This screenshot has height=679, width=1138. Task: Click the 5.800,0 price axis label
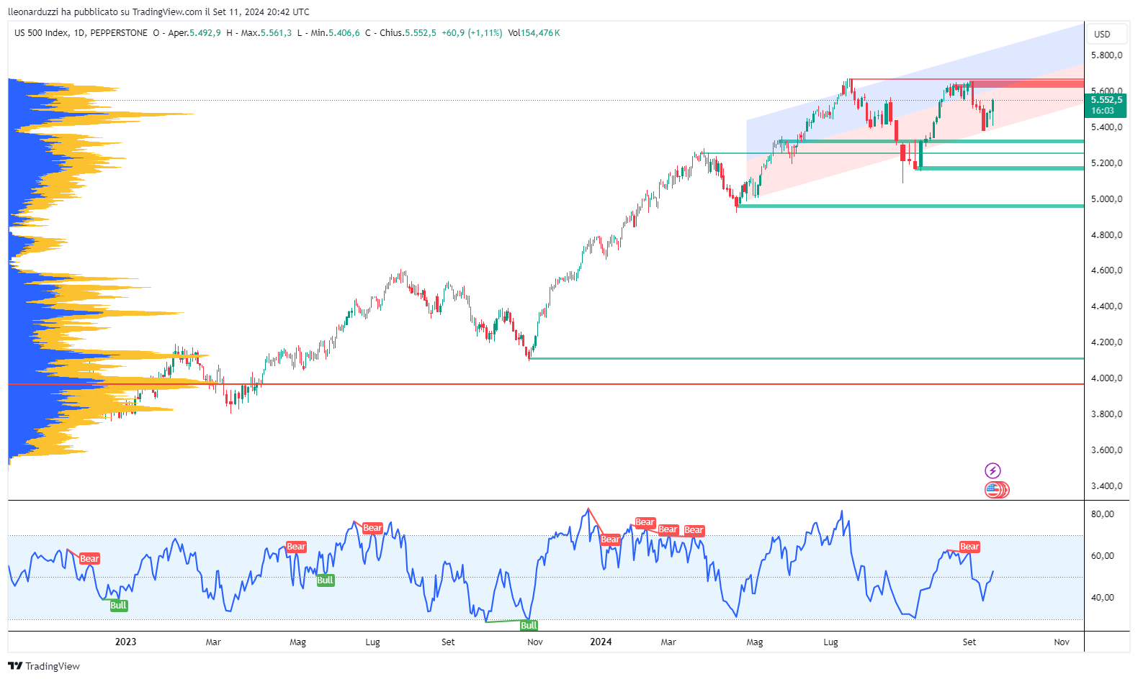[x=1106, y=55]
